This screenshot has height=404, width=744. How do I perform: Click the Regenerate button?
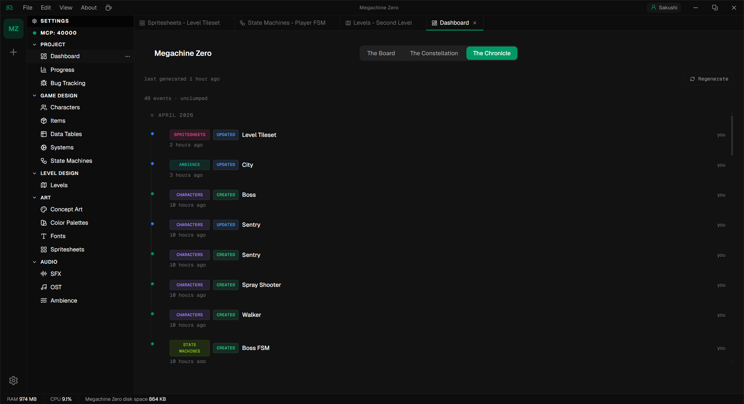coord(709,79)
